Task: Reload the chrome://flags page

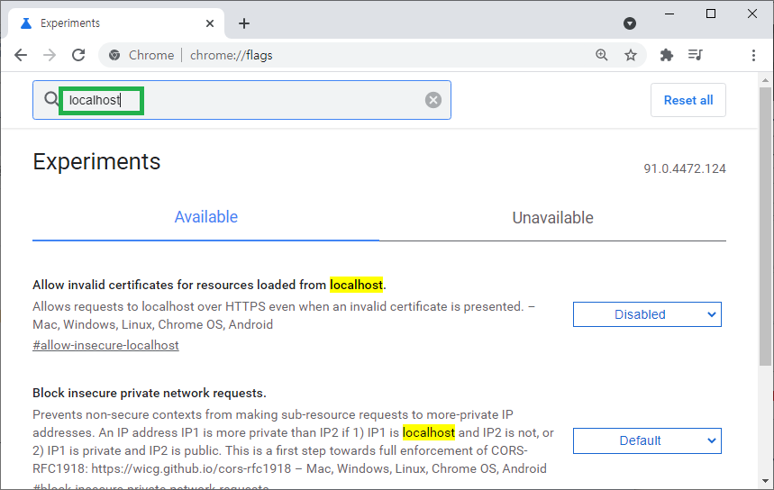Action: tap(78, 55)
